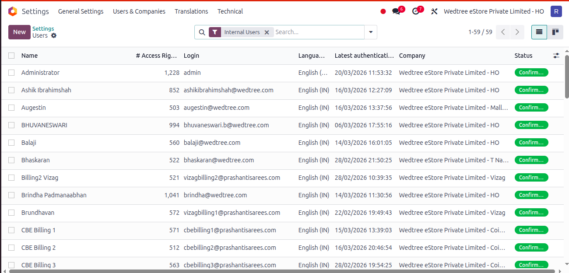Open the Administrator user record
Image resolution: width=569 pixels, height=273 pixels.
[x=40, y=73]
